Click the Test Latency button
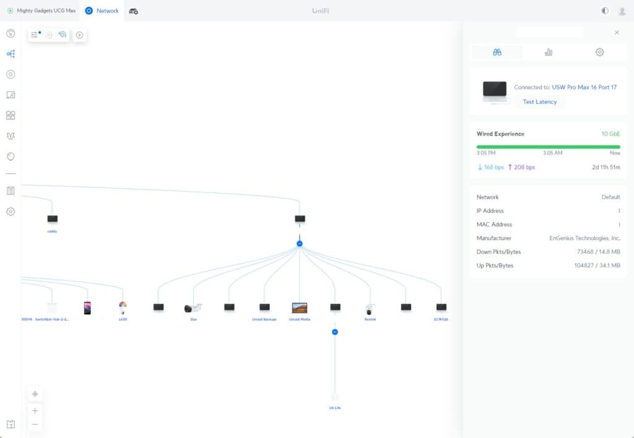Viewport: 634px width, 438px height. point(539,102)
